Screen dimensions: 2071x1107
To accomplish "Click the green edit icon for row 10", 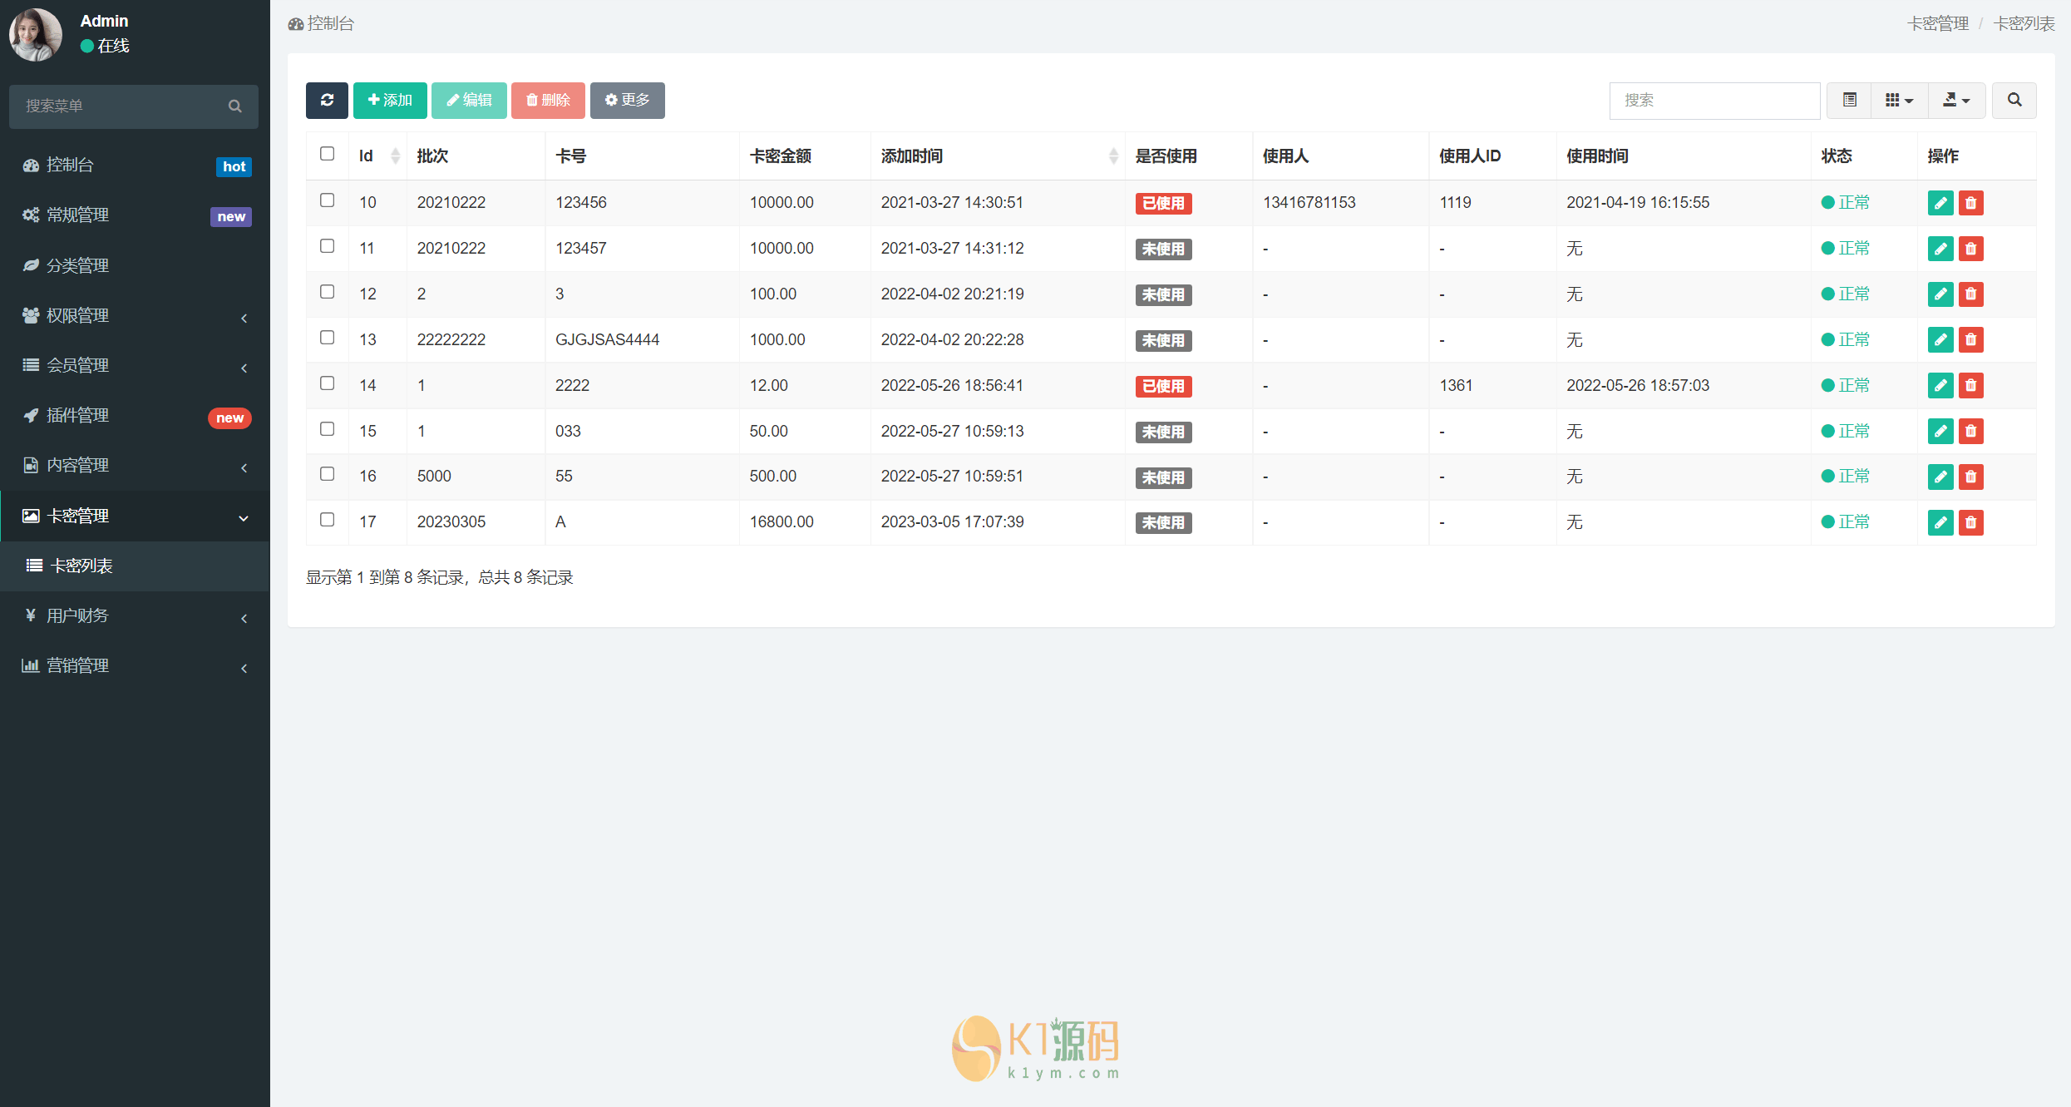I will pos(1940,203).
